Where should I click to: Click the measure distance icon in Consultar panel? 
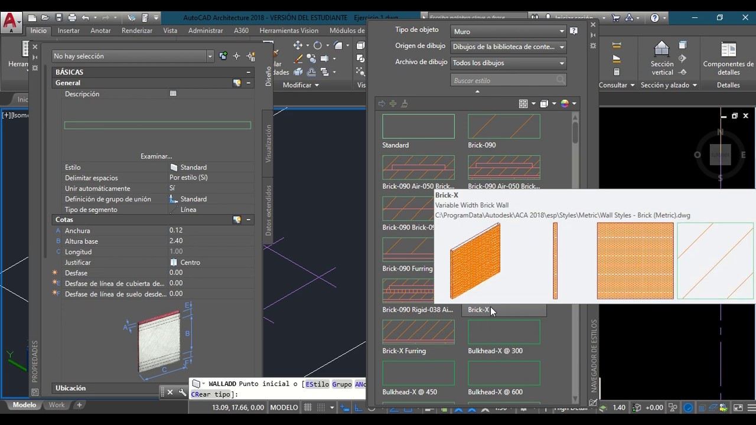coord(616,45)
